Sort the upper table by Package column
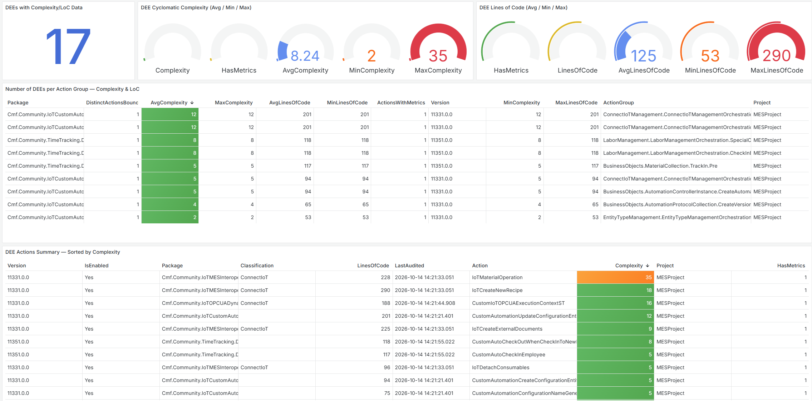812x401 pixels. pyautogui.click(x=18, y=103)
